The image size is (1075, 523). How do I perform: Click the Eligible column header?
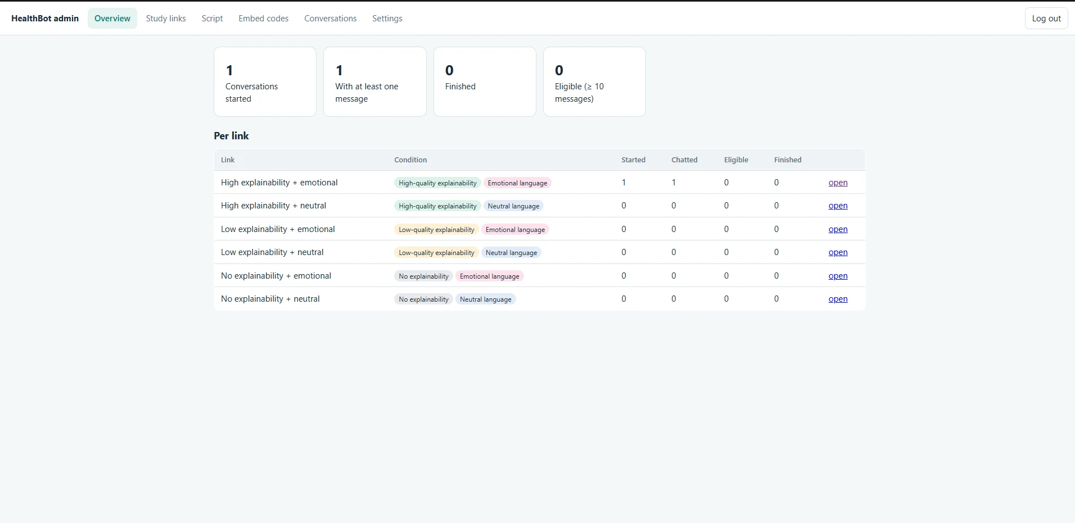click(736, 160)
